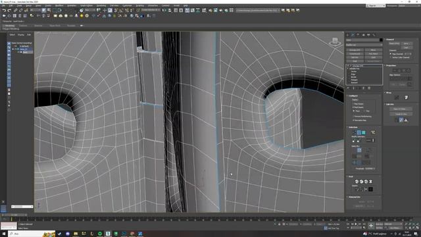Image resolution: width=421 pixels, height=237 pixels.
Task: Click the time slider on the timeline
Action: [14, 215]
